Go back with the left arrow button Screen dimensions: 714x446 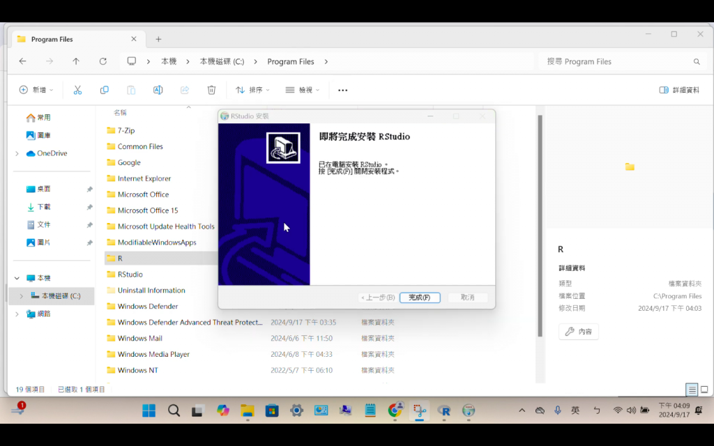pos(22,61)
